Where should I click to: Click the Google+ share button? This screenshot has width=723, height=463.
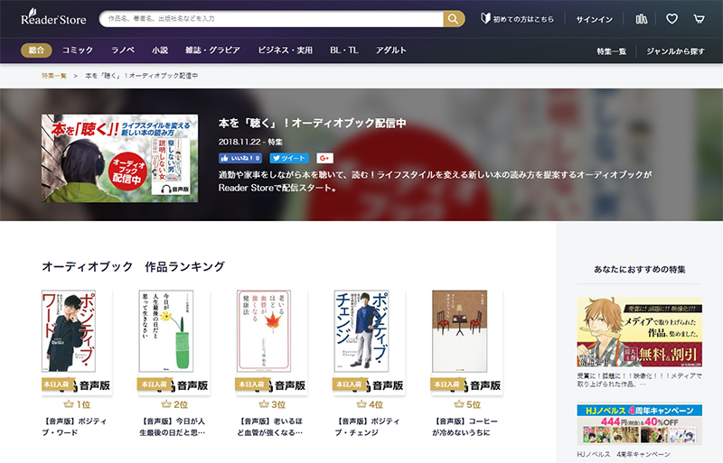[x=324, y=158]
